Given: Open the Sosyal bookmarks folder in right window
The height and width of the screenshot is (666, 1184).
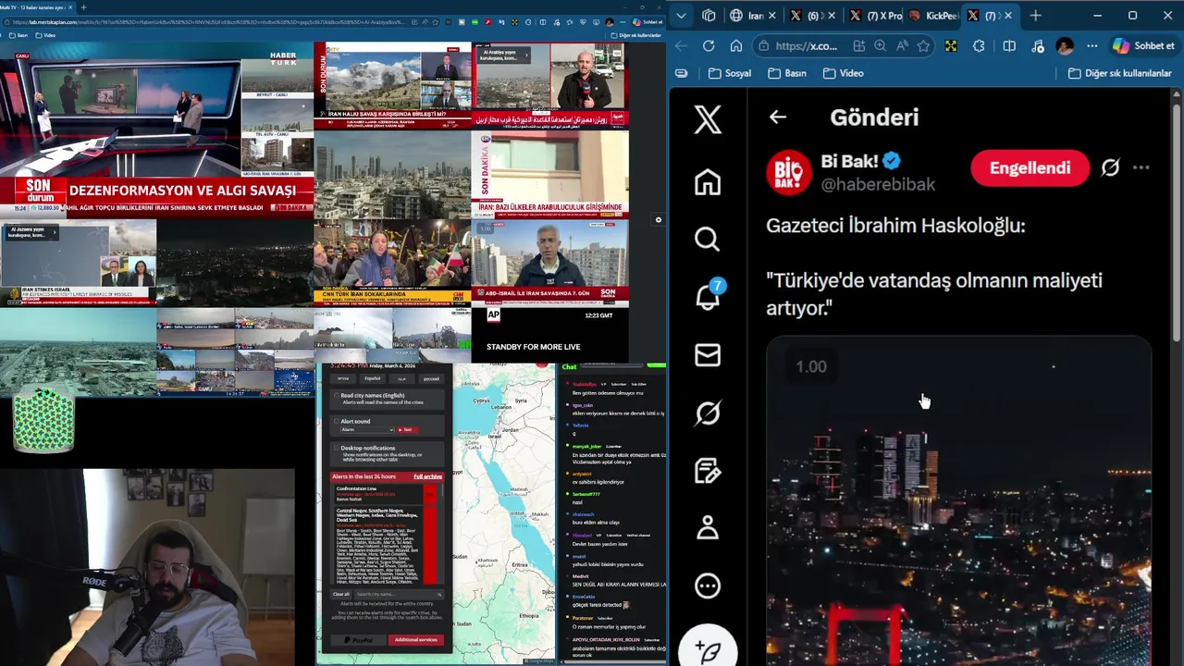Looking at the screenshot, I should tap(730, 73).
